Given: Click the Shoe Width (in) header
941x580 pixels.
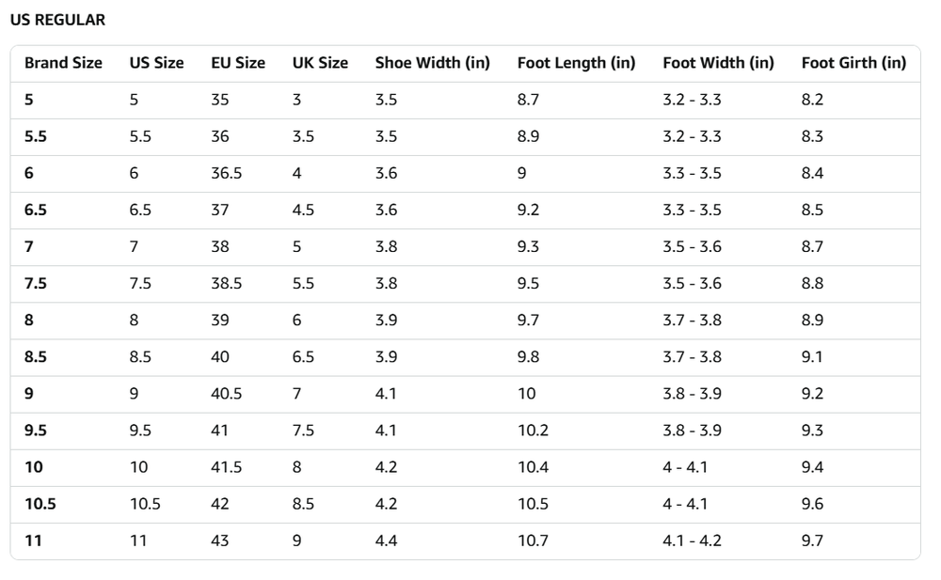Looking at the screenshot, I should (x=432, y=63).
